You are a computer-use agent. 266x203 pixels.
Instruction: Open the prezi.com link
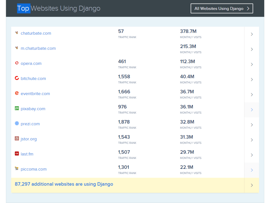coord(30,124)
